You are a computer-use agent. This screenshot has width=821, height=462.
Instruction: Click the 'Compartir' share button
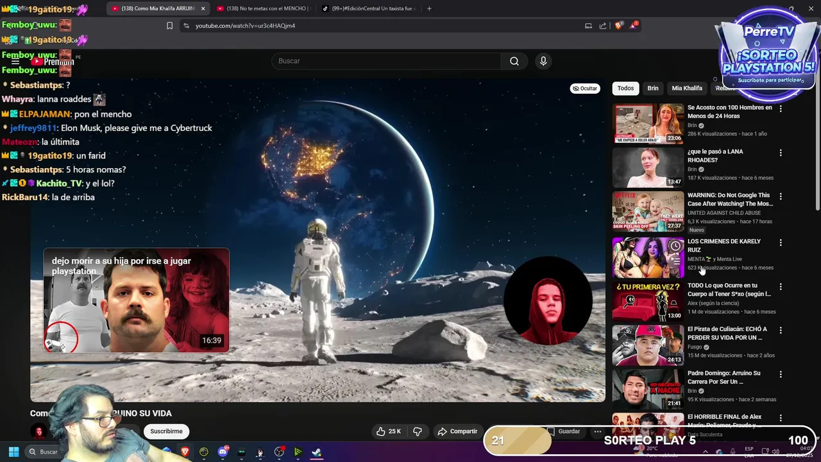[x=457, y=431]
